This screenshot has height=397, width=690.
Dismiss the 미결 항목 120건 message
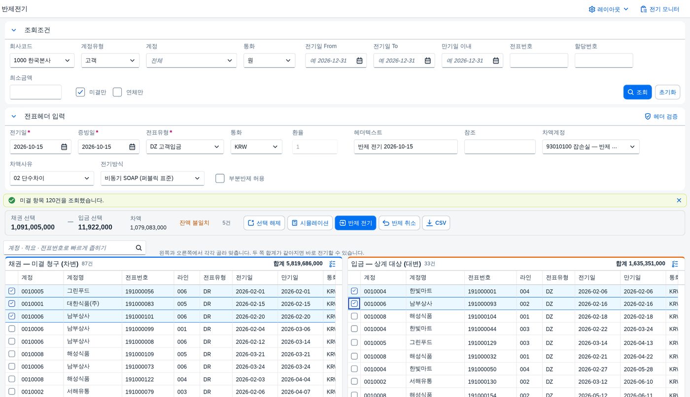(x=679, y=200)
